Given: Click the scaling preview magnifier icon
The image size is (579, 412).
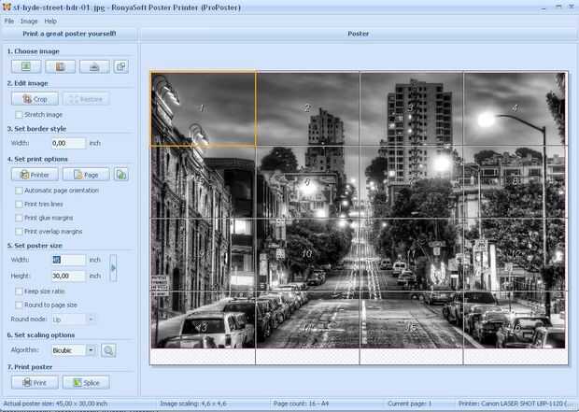Looking at the screenshot, I should coord(108,350).
